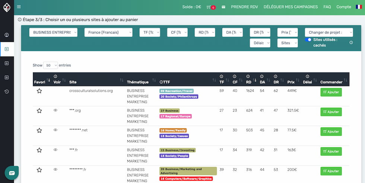Open the BUSINESS ENTREPRISE thematic dropdown
Screen dimensions: 365x183
[x=53, y=32]
